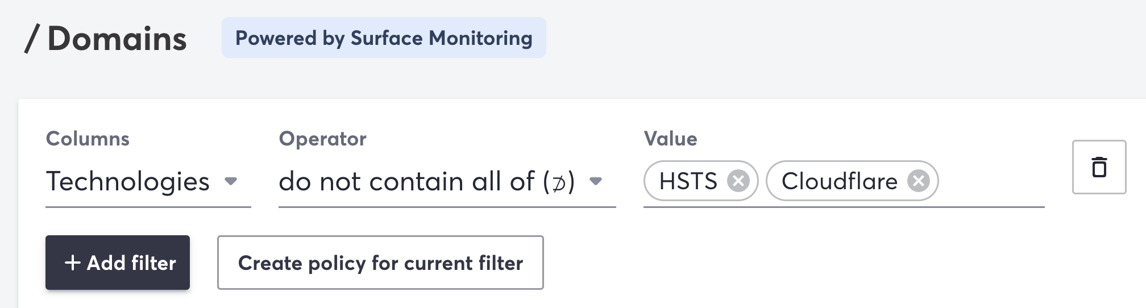
Task: Open the Operator dropdown arrow
Action: click(x=595, y=181)
